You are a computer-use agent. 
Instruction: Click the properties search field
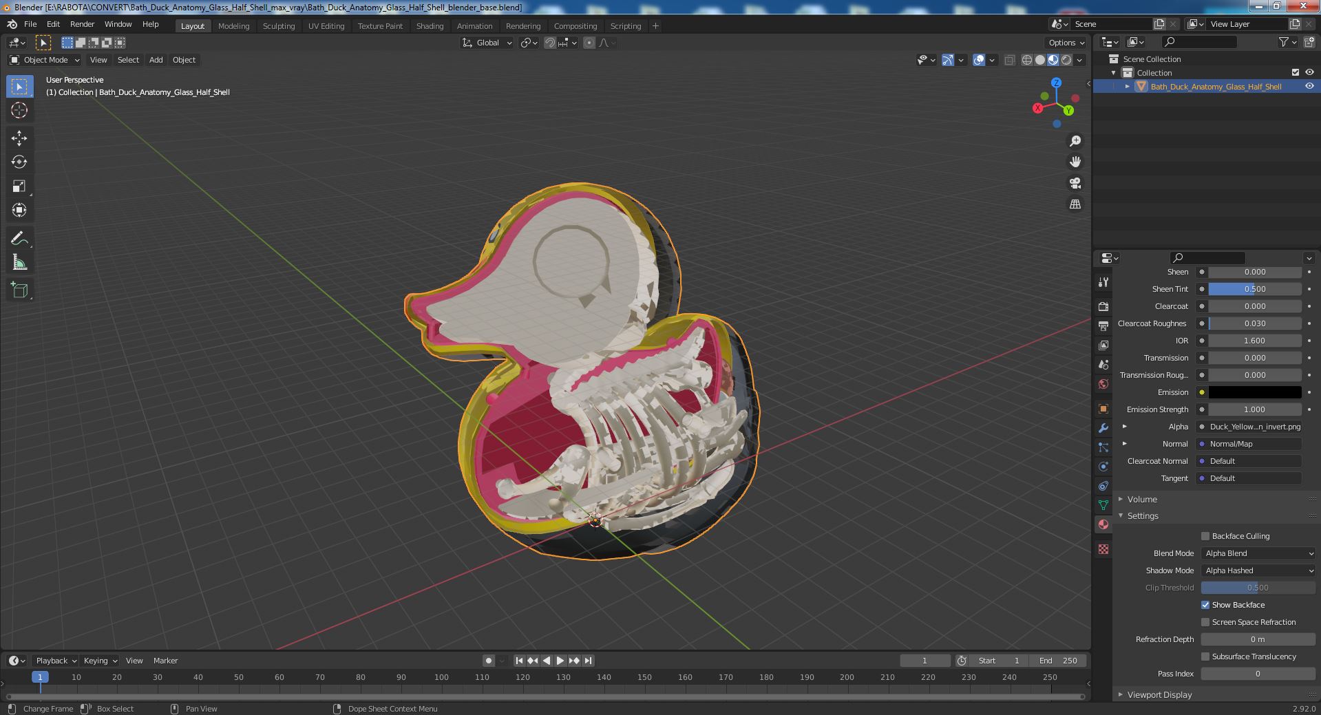(1207, 258)
